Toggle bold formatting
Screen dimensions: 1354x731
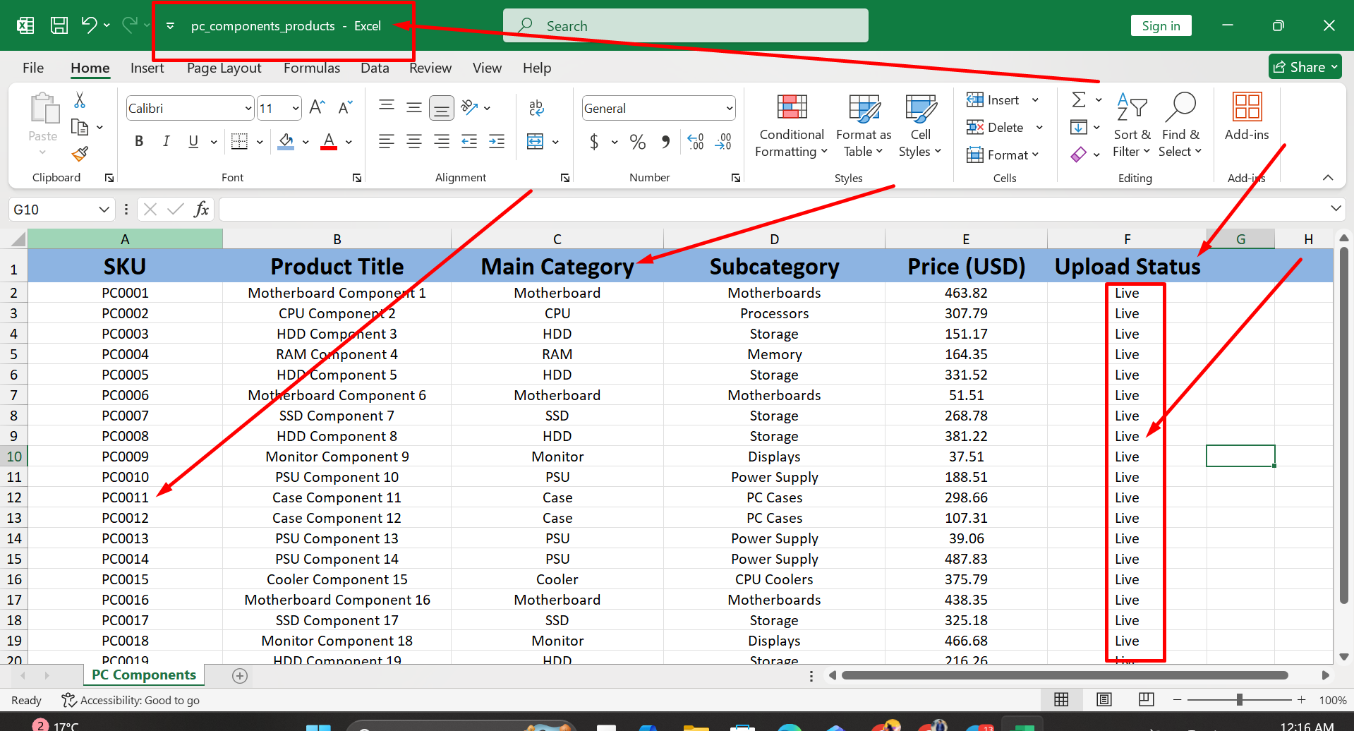(138, 141)
